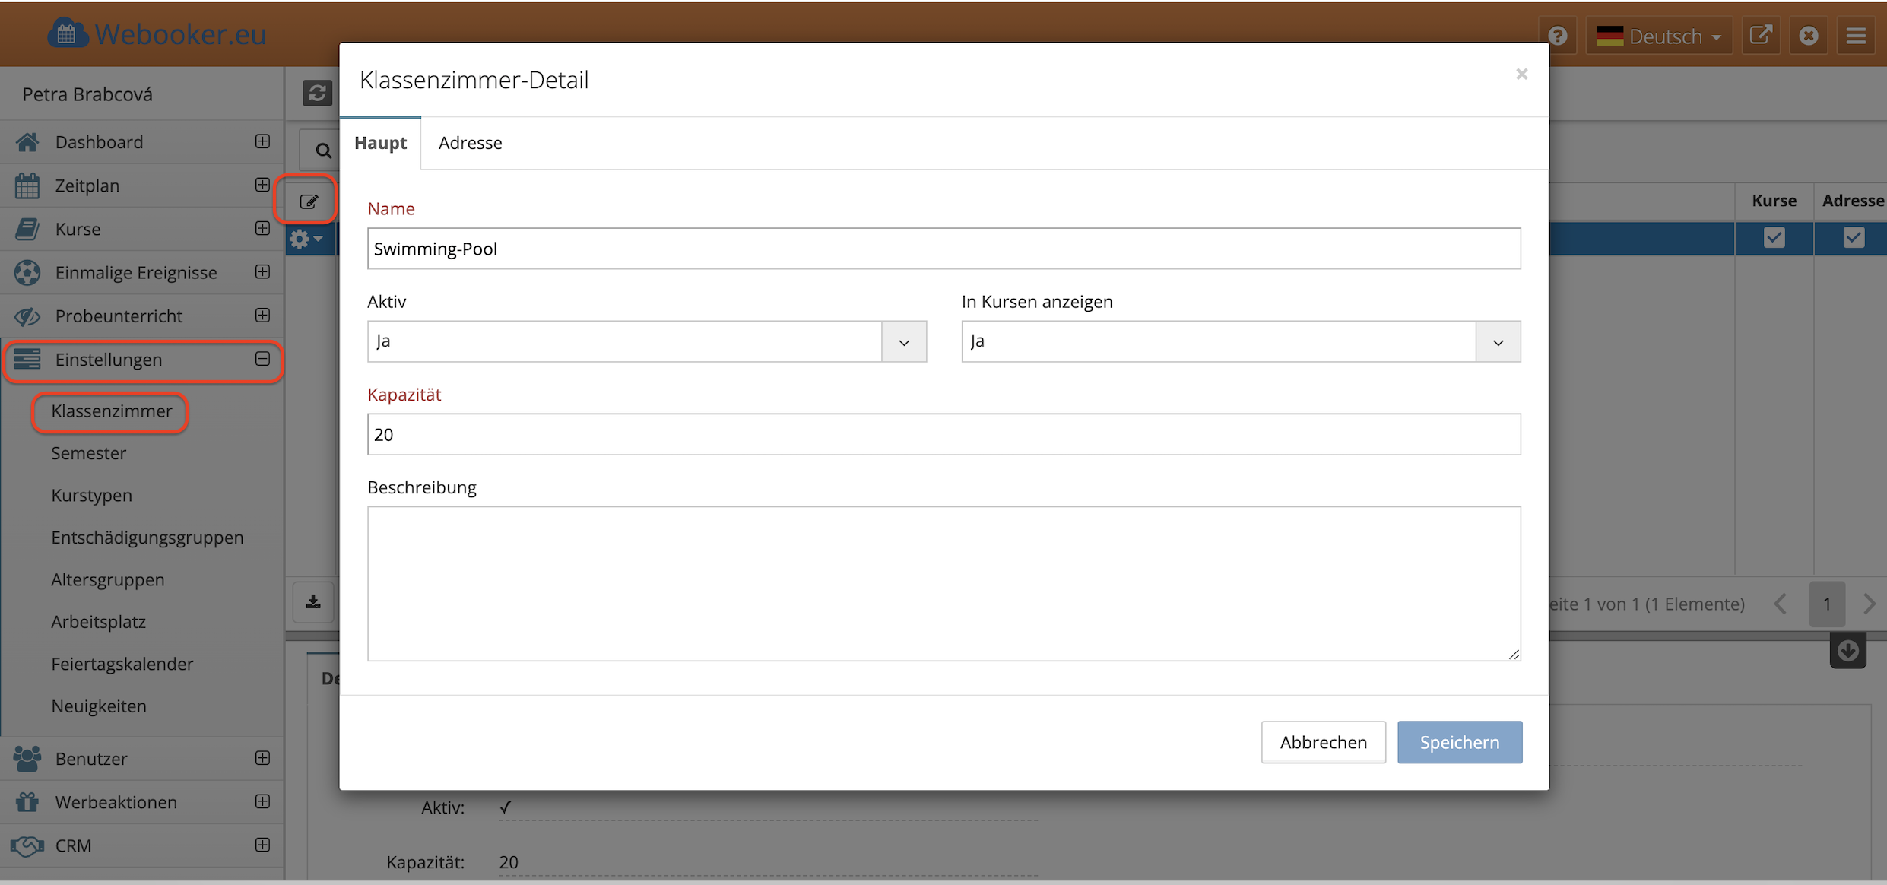Click the download export icon

(x=313, y=602)
